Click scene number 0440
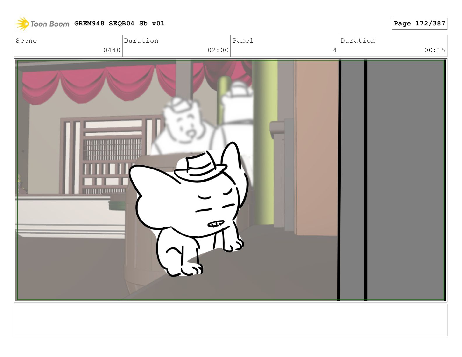462x357 pixels. pos(112,50)
